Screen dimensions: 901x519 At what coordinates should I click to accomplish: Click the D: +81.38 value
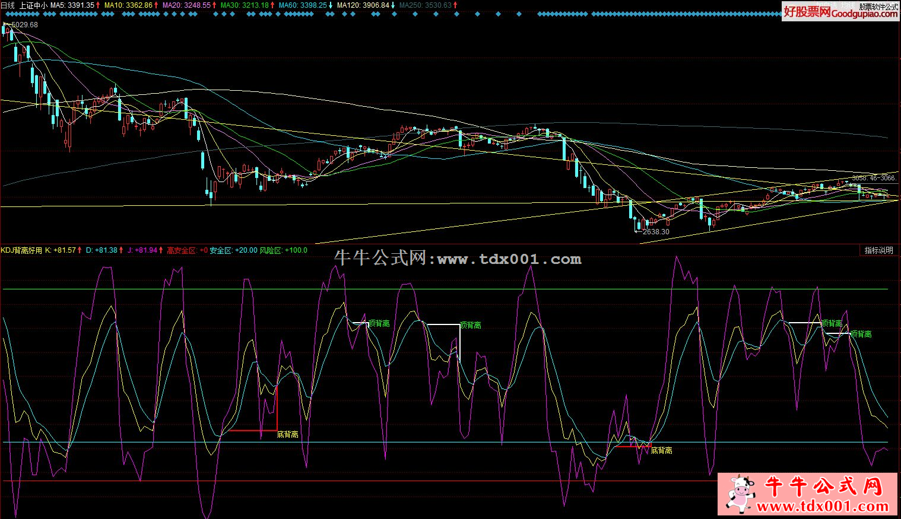coord(102,250)
